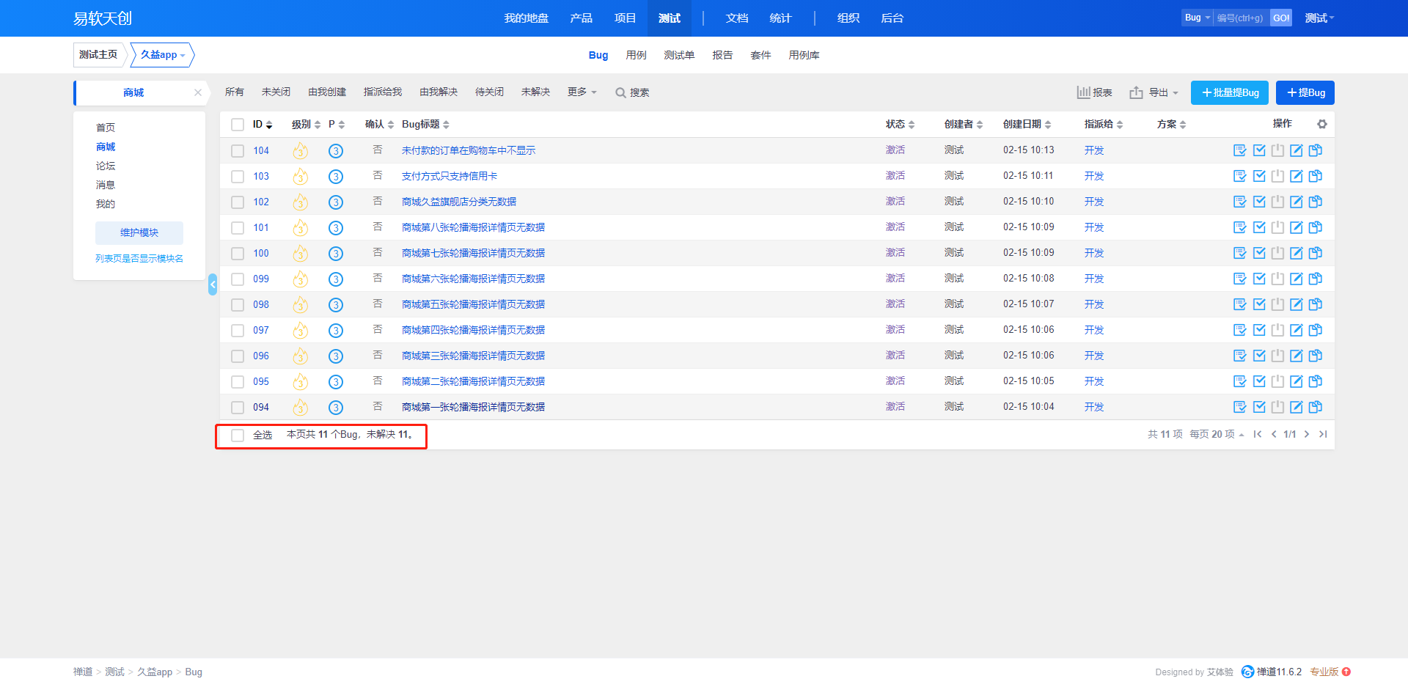Click confirm icon for bug 099
The height and width of the screenshot is (687, 1408).
click(x=1240, y=279)
